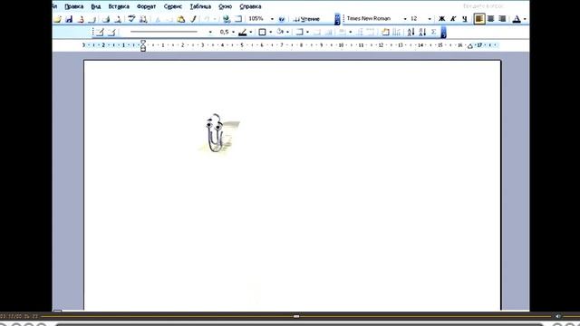Toggle the table Eraser tool

pos(111,33)
